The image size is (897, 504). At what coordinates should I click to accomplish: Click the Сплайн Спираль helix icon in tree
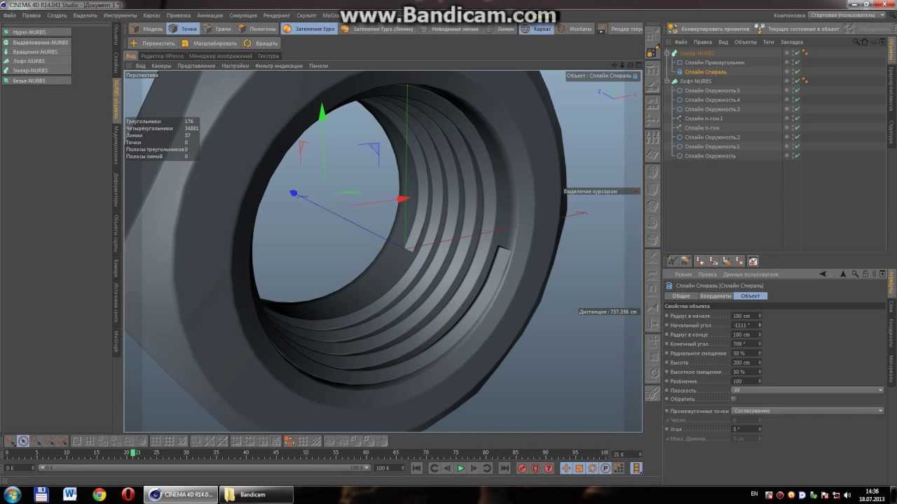click(x=679, y=72)
